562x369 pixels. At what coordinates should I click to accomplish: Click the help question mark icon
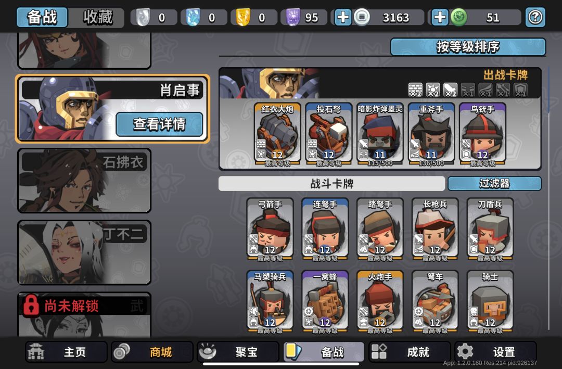coord(535,17)
